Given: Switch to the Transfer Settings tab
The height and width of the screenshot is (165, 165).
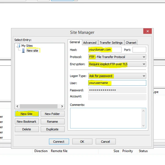Looking at the screenshot, I should tap(111, 43).
